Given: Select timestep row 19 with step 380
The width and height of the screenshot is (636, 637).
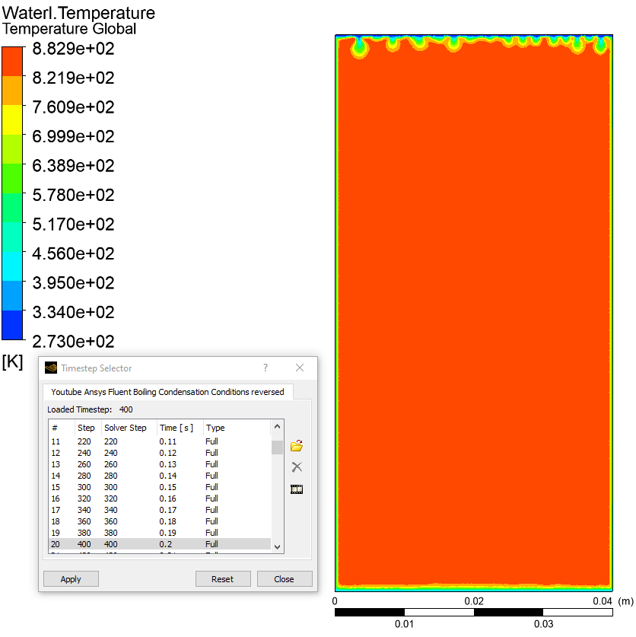Looking at the screenshot, I should 160,533.
